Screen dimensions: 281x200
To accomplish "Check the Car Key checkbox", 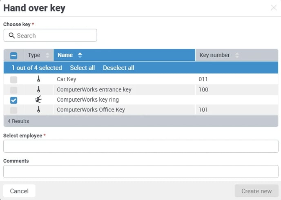I will click(13, 80).
